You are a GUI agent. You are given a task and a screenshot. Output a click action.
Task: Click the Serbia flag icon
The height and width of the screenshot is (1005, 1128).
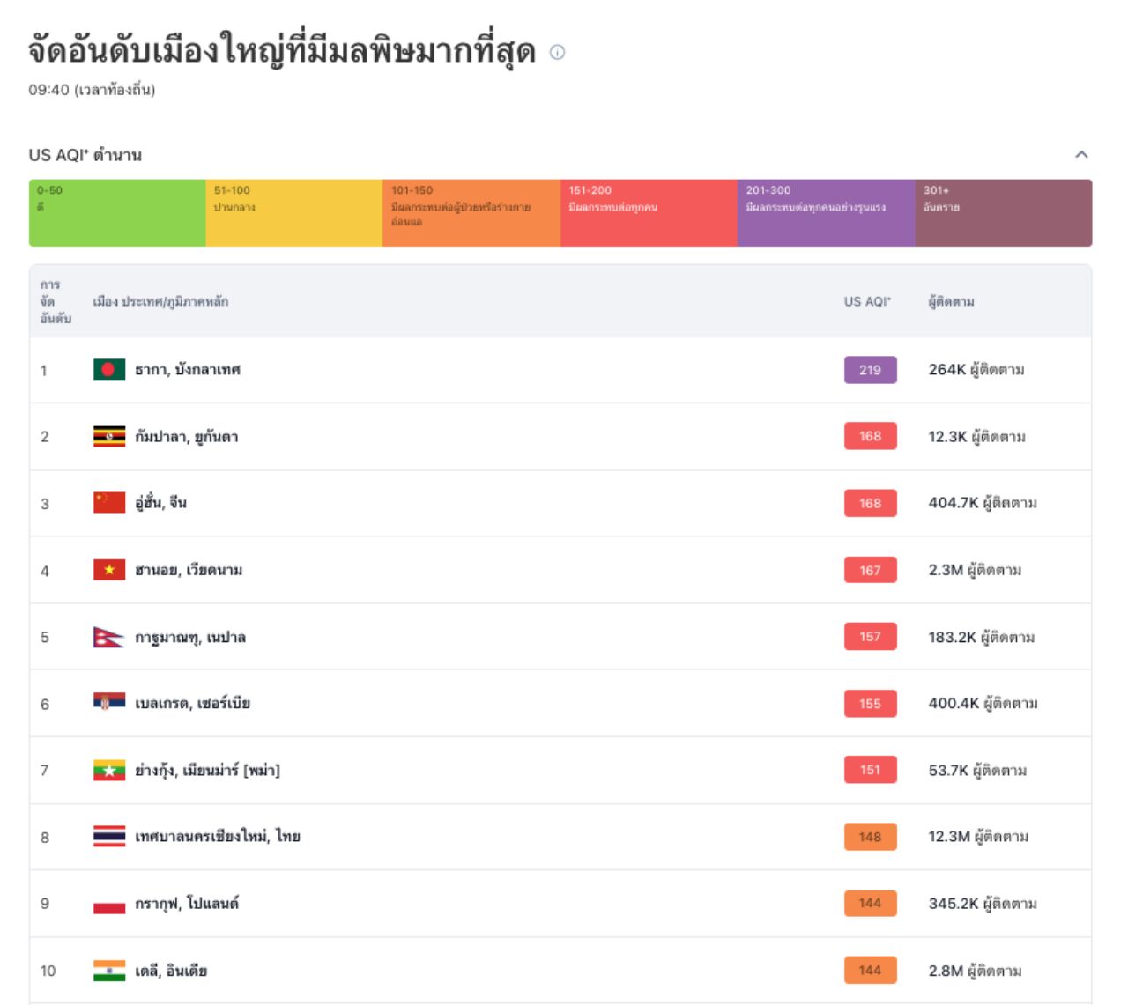109,703
